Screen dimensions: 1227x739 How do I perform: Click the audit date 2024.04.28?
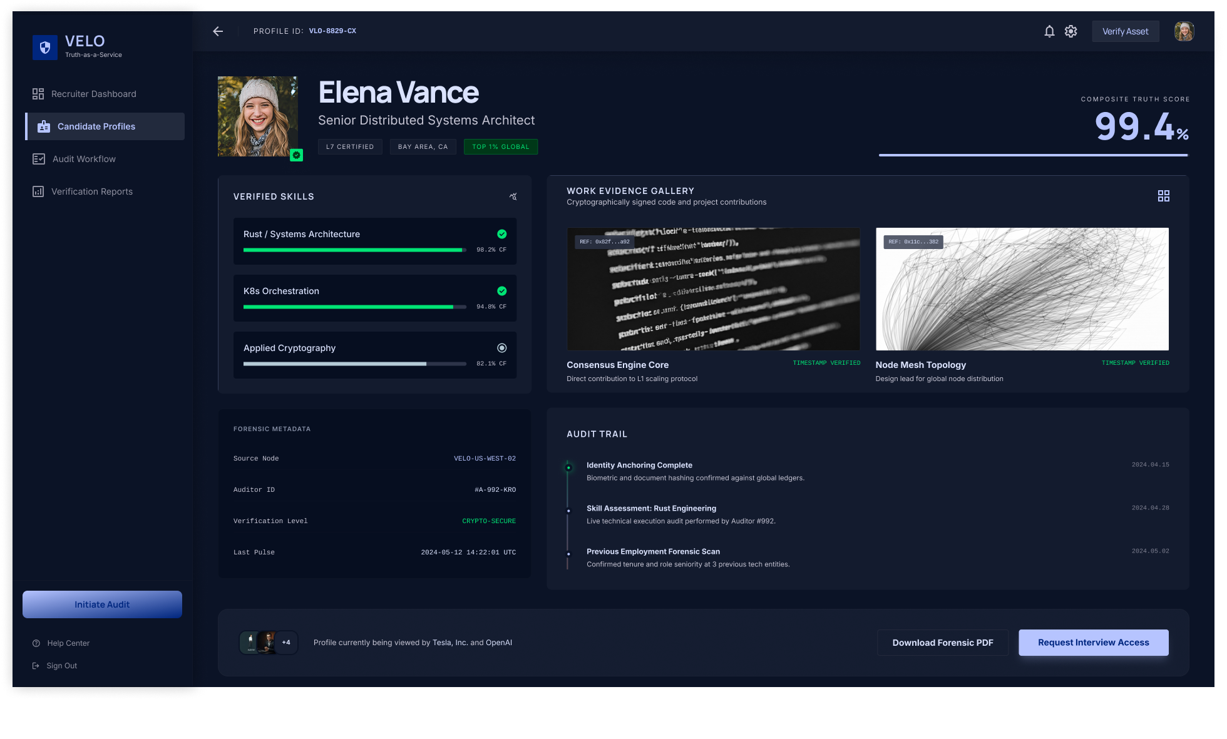(1151, 508)
